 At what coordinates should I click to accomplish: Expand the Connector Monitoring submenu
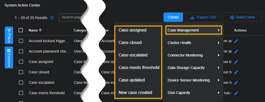coord(194,55)
